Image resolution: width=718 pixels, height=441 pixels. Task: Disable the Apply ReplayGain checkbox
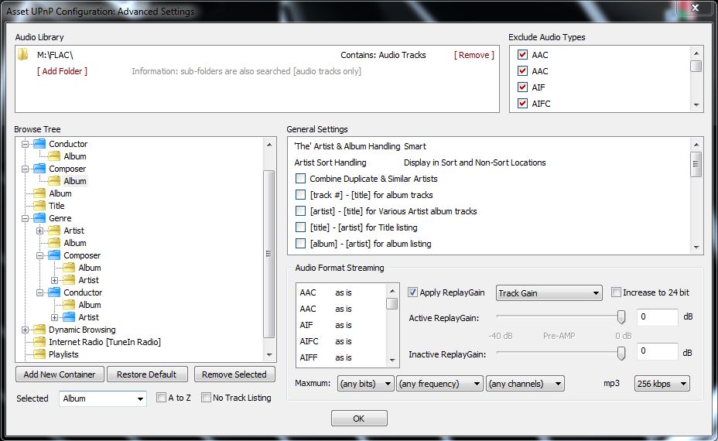[x=412, y=292]
